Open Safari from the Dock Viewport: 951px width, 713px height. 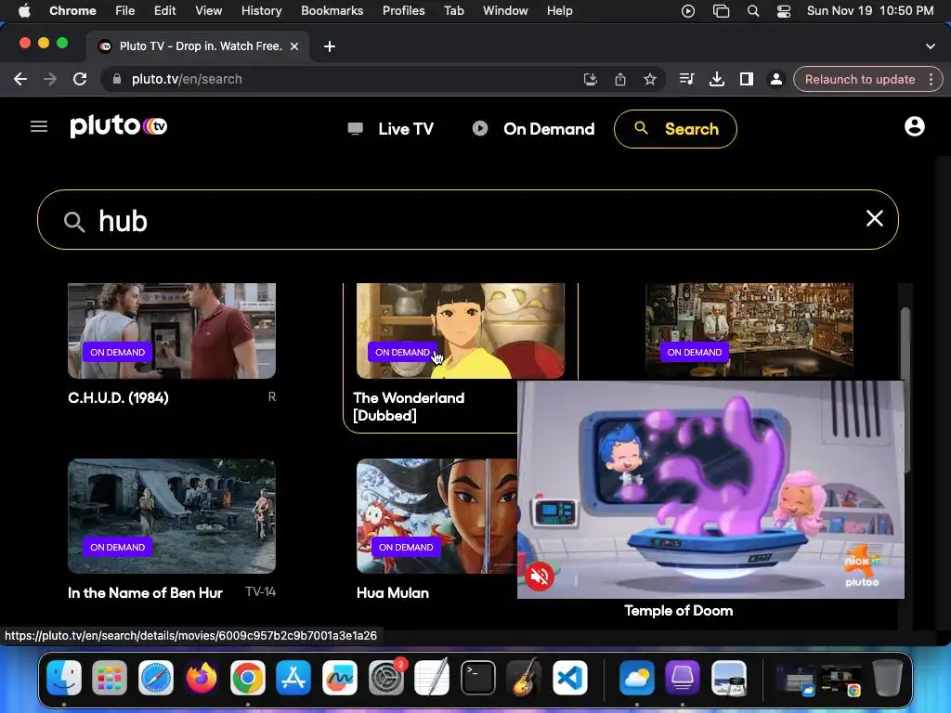156,677
